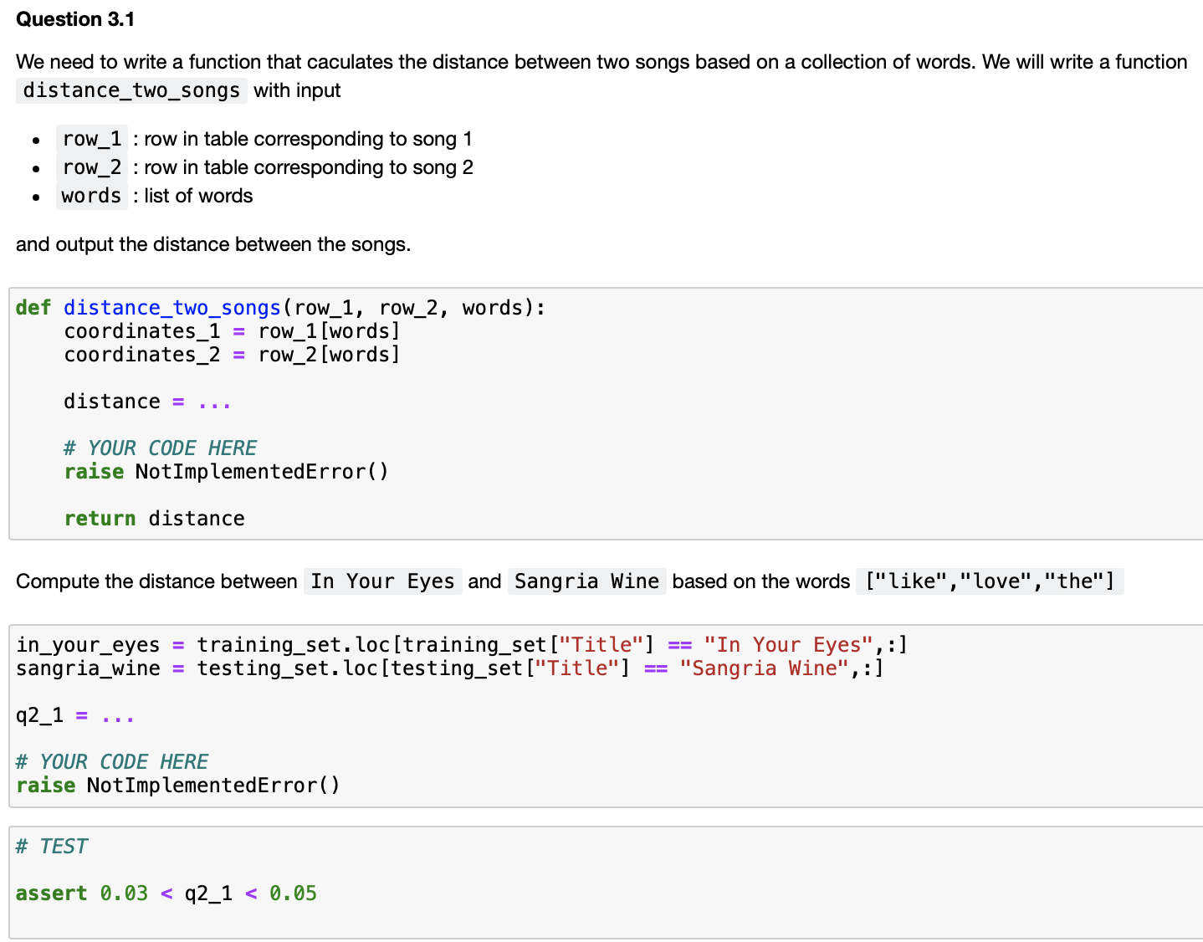Click the bullet describing words parameter
The image size is (1203, 942).
(x=156, y=196)
